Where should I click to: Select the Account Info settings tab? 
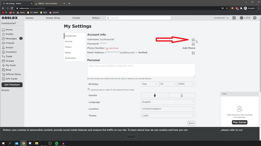point(75,36)
